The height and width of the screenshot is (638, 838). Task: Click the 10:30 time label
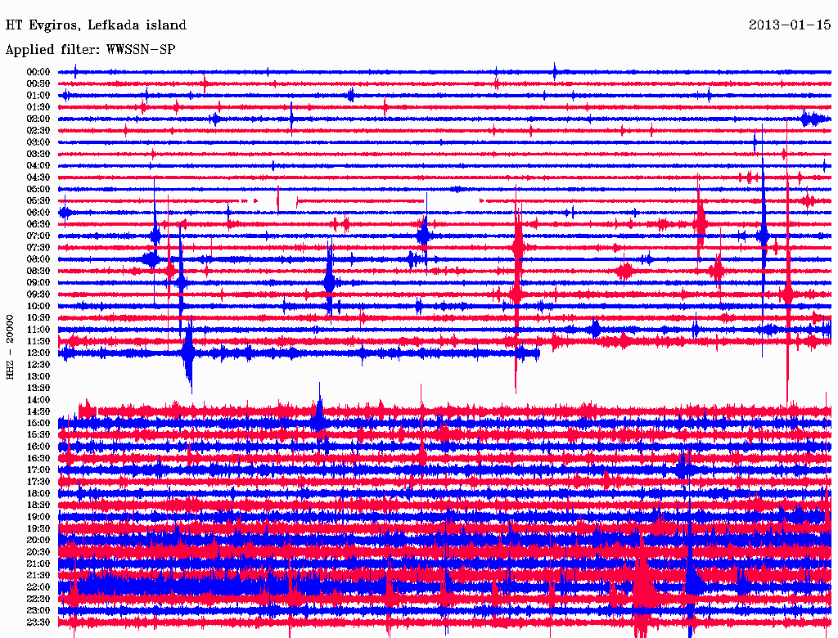pos(38,318)
